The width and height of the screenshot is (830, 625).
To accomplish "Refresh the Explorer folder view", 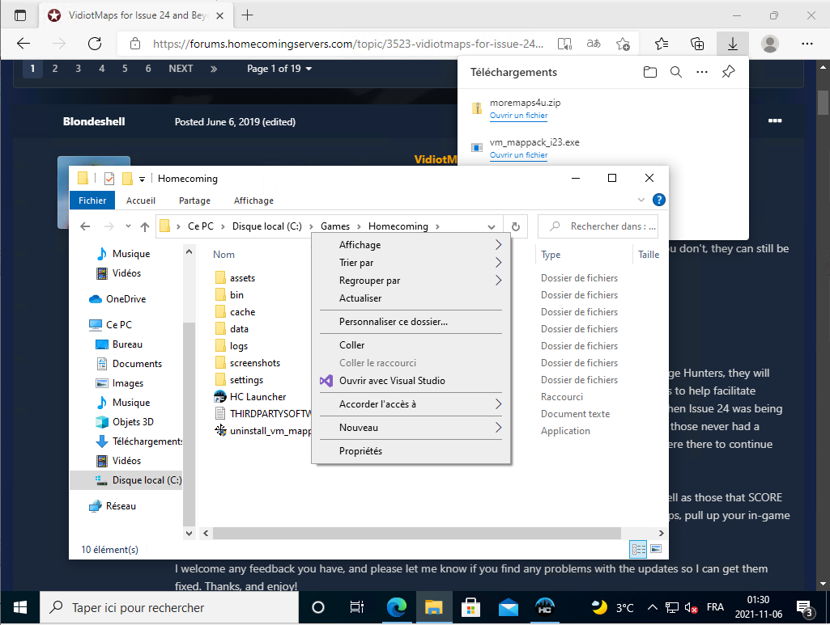I will [x=515, y=226].
